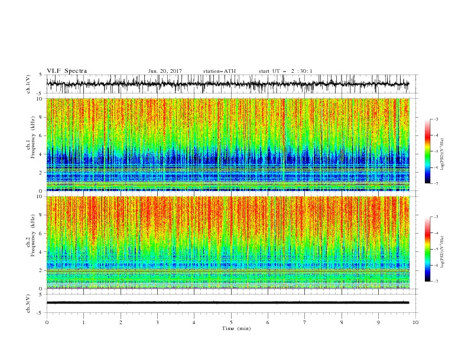Click the time axis tick label "10"
The width and height of the screenshot is (468, 362).
coord(415,322)
